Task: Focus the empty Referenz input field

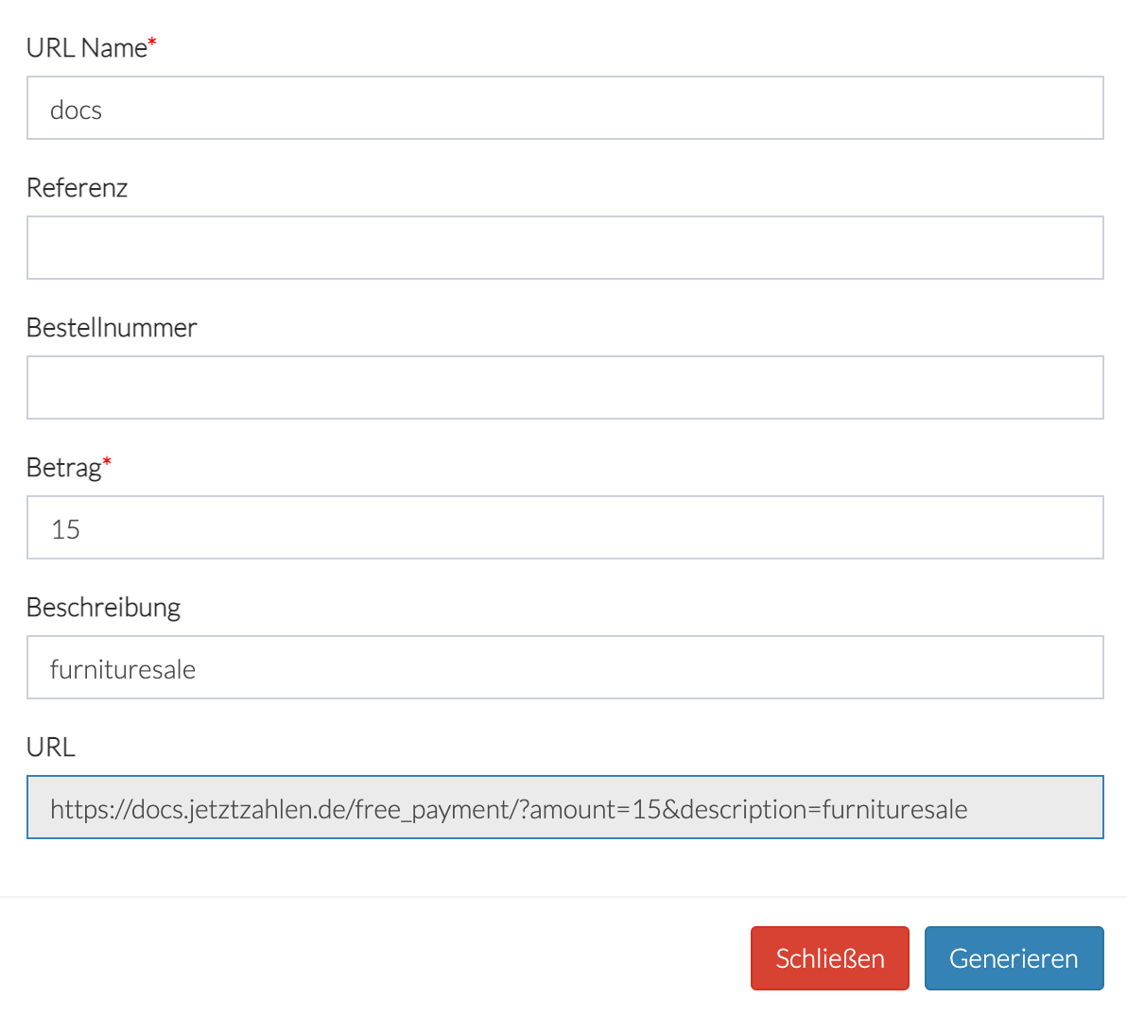Action: point(565,248)
